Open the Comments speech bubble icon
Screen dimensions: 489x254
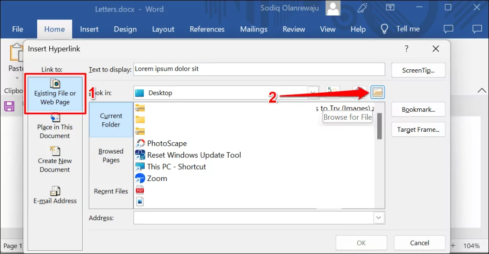448,29
